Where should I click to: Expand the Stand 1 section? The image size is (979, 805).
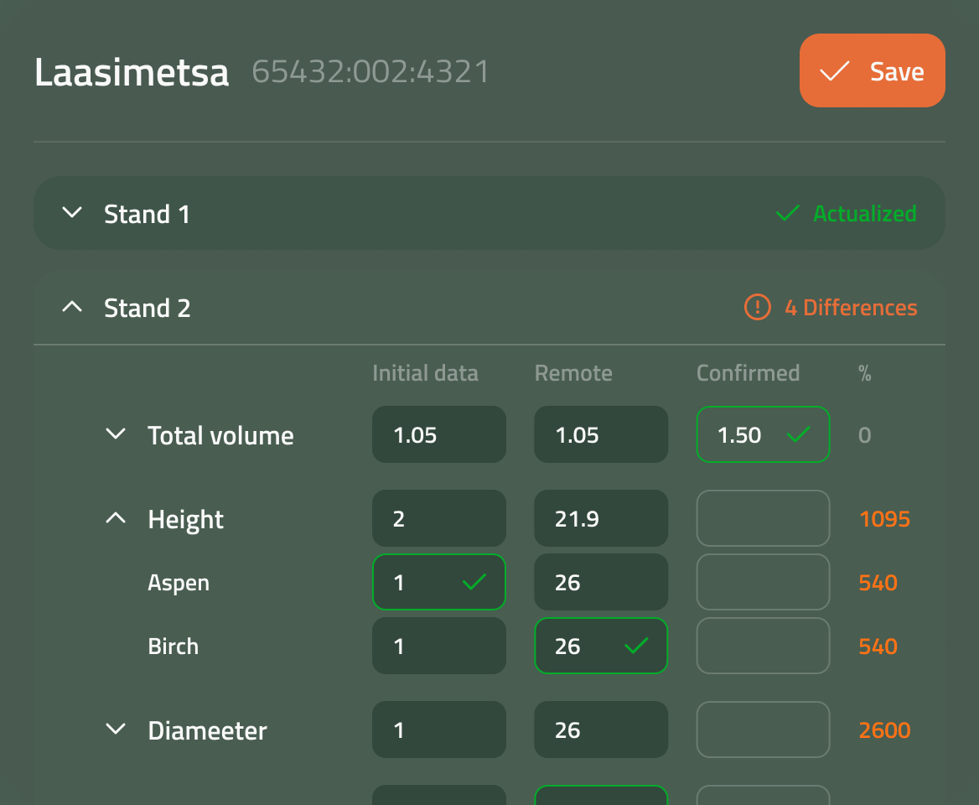point(72,213)
